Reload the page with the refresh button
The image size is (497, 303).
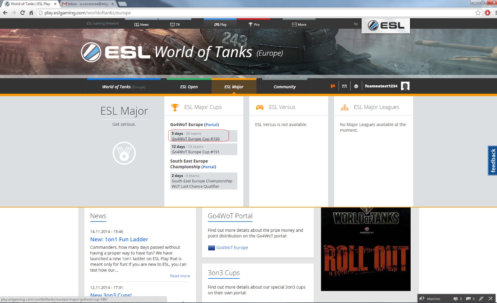click(22, 13)
